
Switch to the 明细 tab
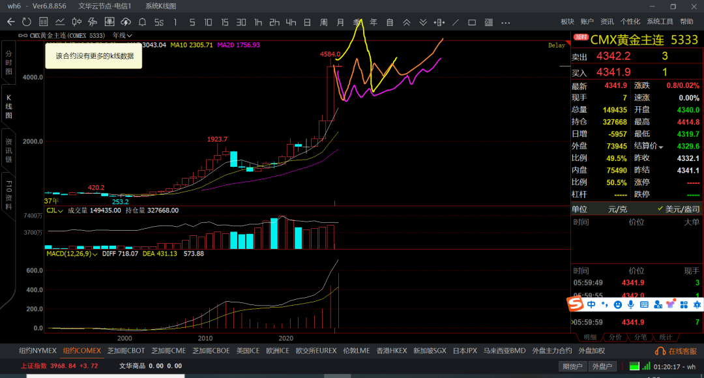tap(590, 337)
